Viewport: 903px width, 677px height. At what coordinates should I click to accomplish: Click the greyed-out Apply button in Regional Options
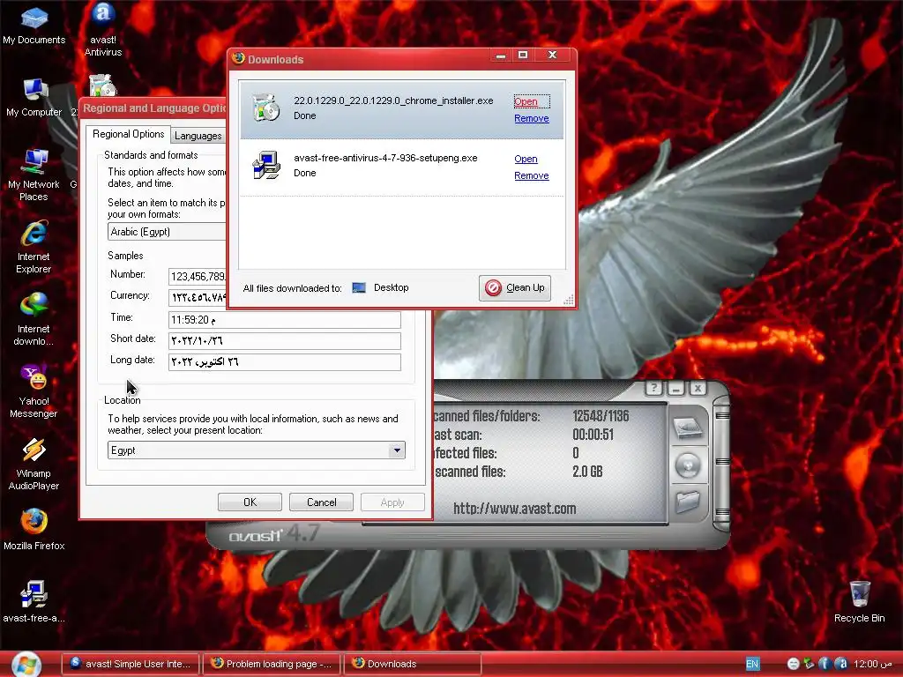[392, 502]
